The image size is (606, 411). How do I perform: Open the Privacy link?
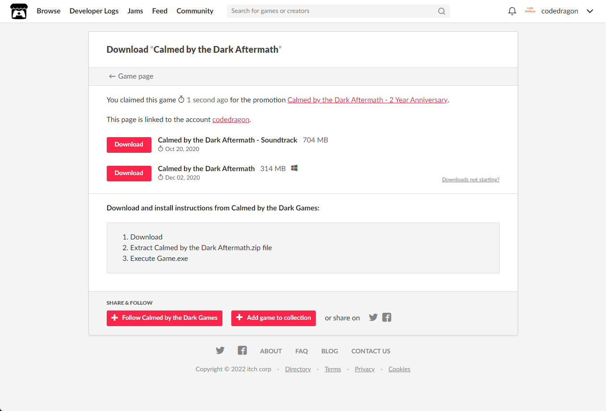pyautogui.click(x=365, y=369)
